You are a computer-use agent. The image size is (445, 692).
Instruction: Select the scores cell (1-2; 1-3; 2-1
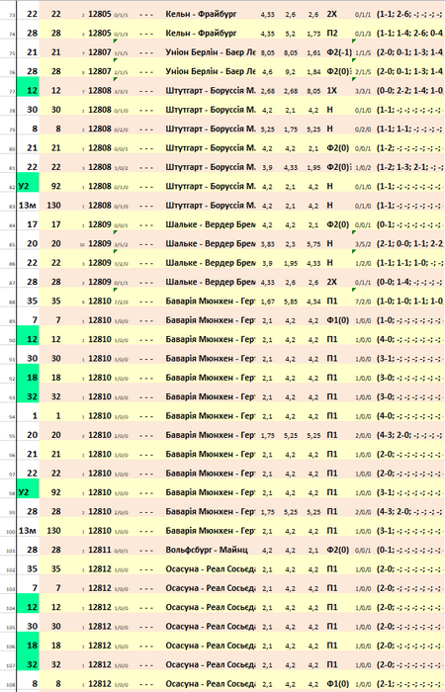410,167
